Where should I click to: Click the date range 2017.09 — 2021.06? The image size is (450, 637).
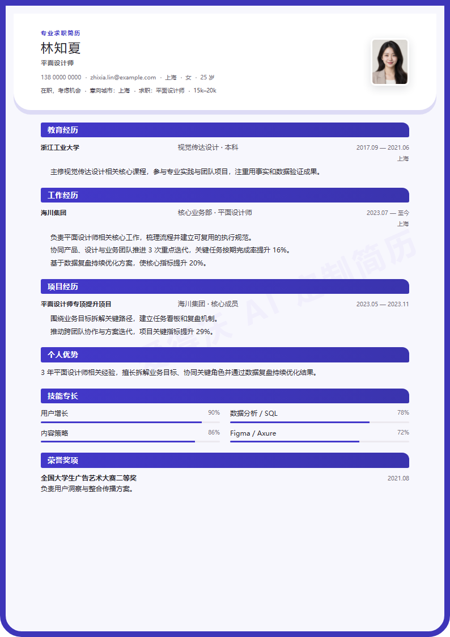[x=383, y=147]
